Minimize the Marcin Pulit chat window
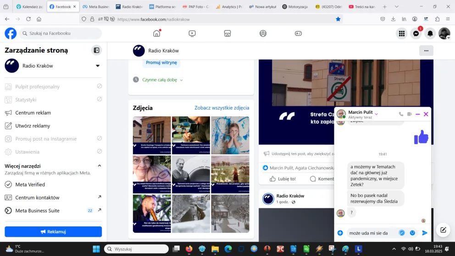 (417, 114)
